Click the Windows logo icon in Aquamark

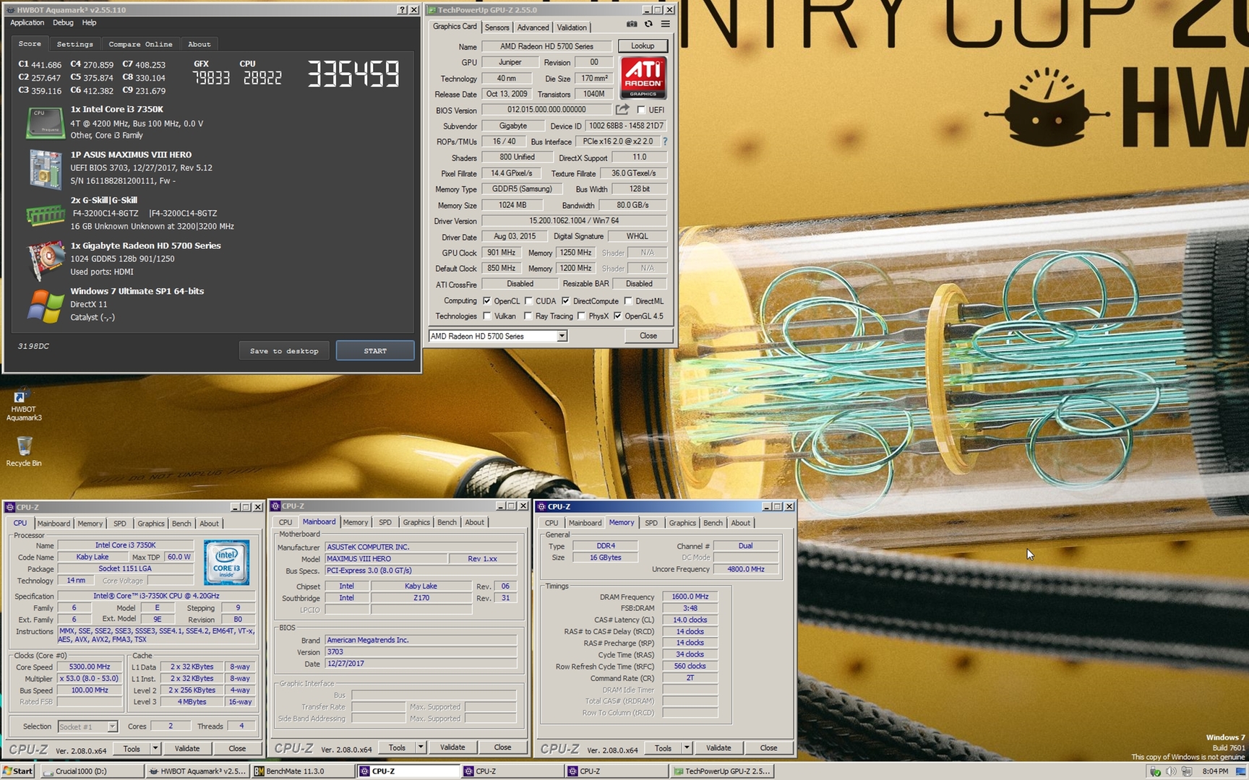(x=46, y=305)
